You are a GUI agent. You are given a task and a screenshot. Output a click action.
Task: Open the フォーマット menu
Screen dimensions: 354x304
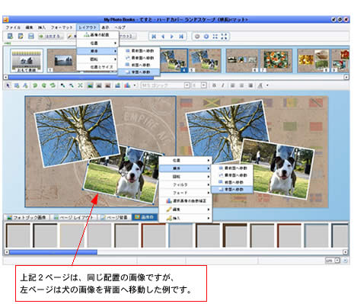[62, 27]
